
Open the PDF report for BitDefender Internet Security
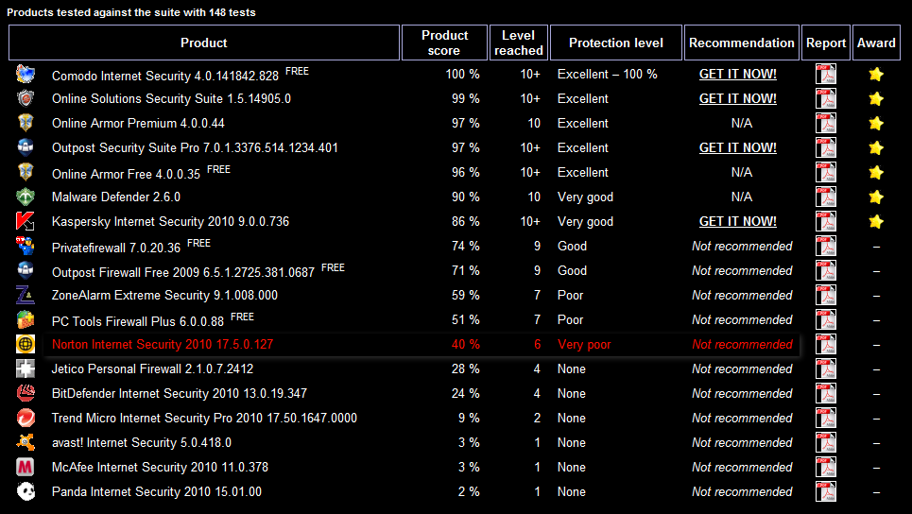825,394
